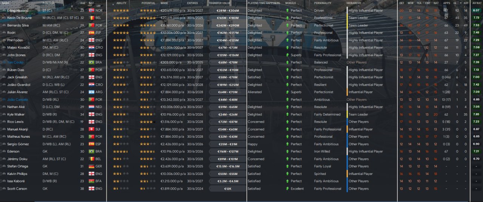Image resolution: width=483 pixels, height=202 pixels.
Task: Click the info icon beside Ederson
Action: [x=4, y=152]
